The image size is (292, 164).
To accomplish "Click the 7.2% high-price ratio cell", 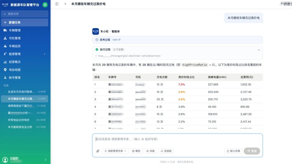I will (x=182, y=85).
